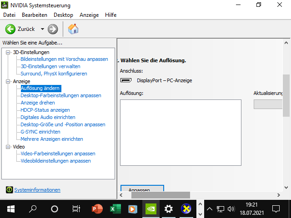The image size is (291, 218).
Task: Select G-SYNC einrichten
Action: 40,132
